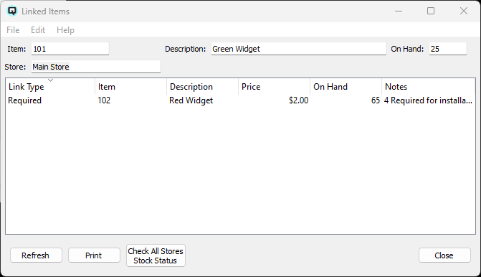Click the Linked Items app icon
Viewport: 481px width, 277px height.
tap(12, 11)
